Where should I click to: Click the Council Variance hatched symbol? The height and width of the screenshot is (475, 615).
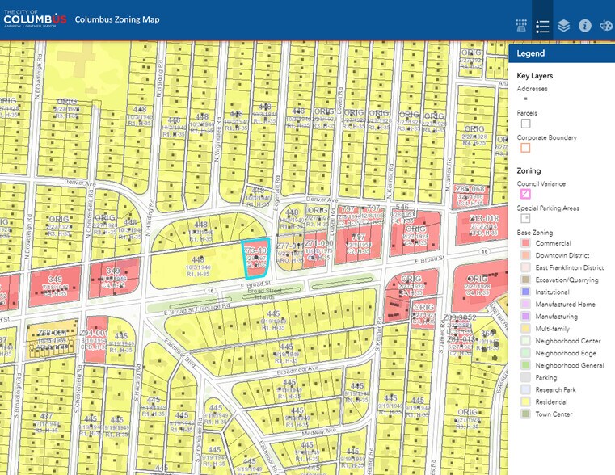click(x=525, y=194)
